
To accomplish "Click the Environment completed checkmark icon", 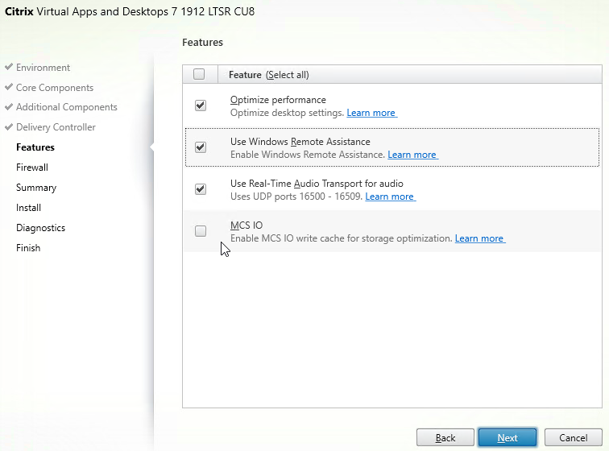I will pos(9,67).
